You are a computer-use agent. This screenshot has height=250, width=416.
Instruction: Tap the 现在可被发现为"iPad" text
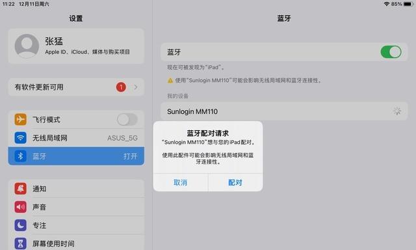[196, 68]
